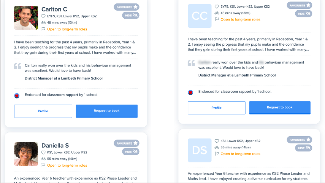325x183 pixels.
Task: Request to book Carlton C
Action: pos(107,111)
